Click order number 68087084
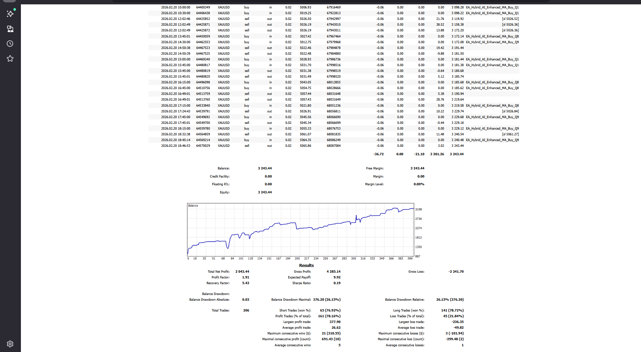This screenshot has width=641, height=352. tap(333, 146)
